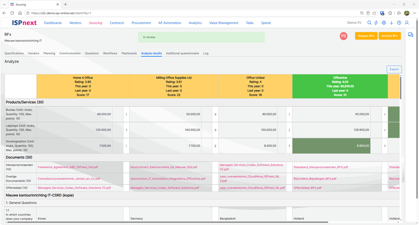419x225 pixels.
Task: Click the browser profile picture
Action: pos(407,13)
